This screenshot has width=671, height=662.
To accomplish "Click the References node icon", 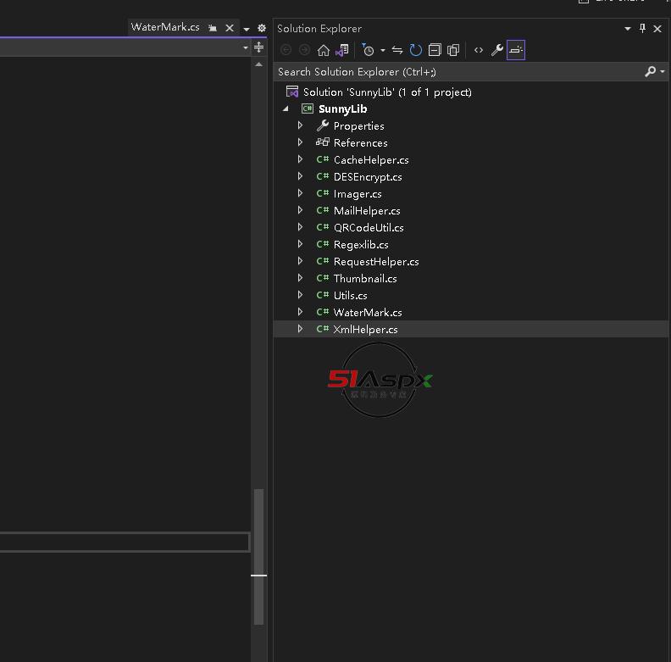I will point(322,142).
